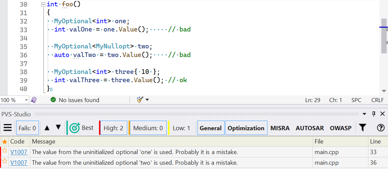This screenshot has width=388, height=169.
Task: Click the editor scrollbar down arrow
Action: [384, 91]
